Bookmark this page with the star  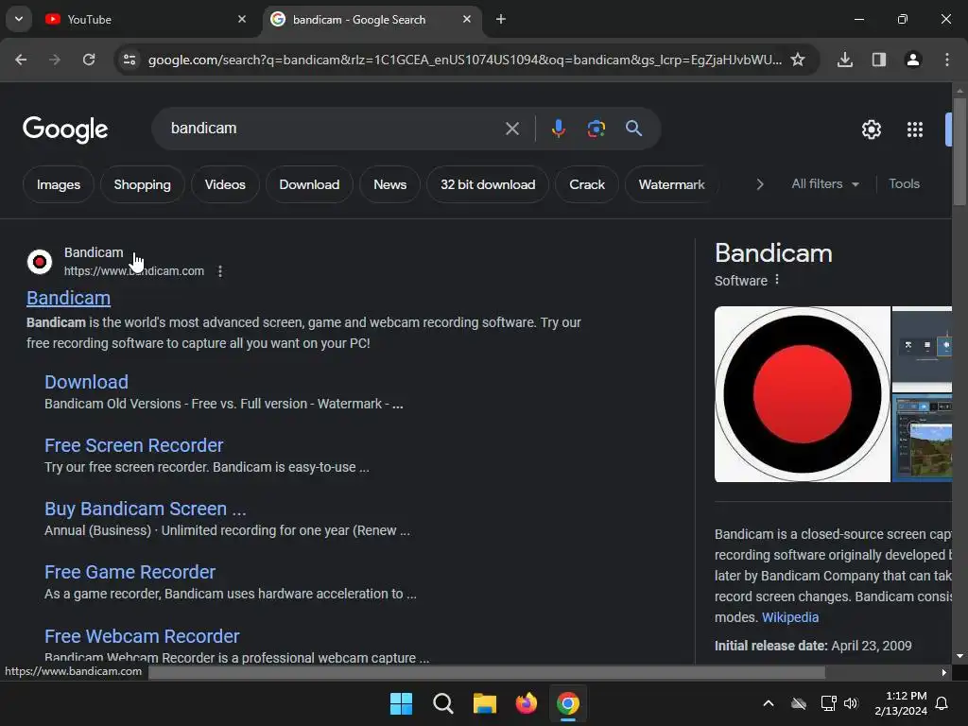(798, 60)
